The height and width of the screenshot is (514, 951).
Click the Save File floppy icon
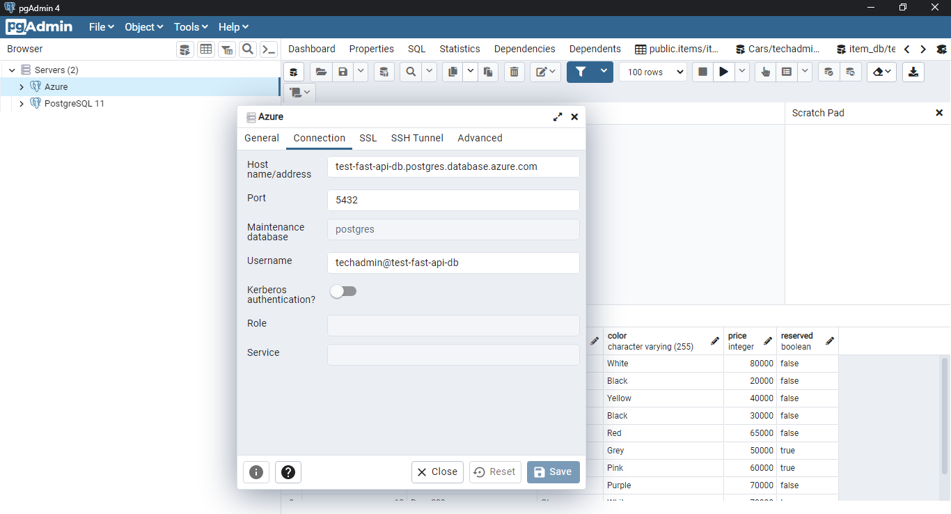(x=343, y=72)
